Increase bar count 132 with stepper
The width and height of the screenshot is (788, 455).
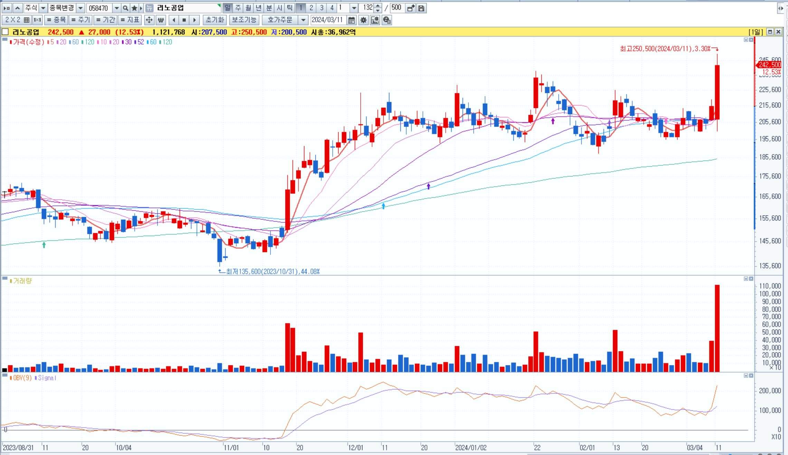tap(378, 6)
